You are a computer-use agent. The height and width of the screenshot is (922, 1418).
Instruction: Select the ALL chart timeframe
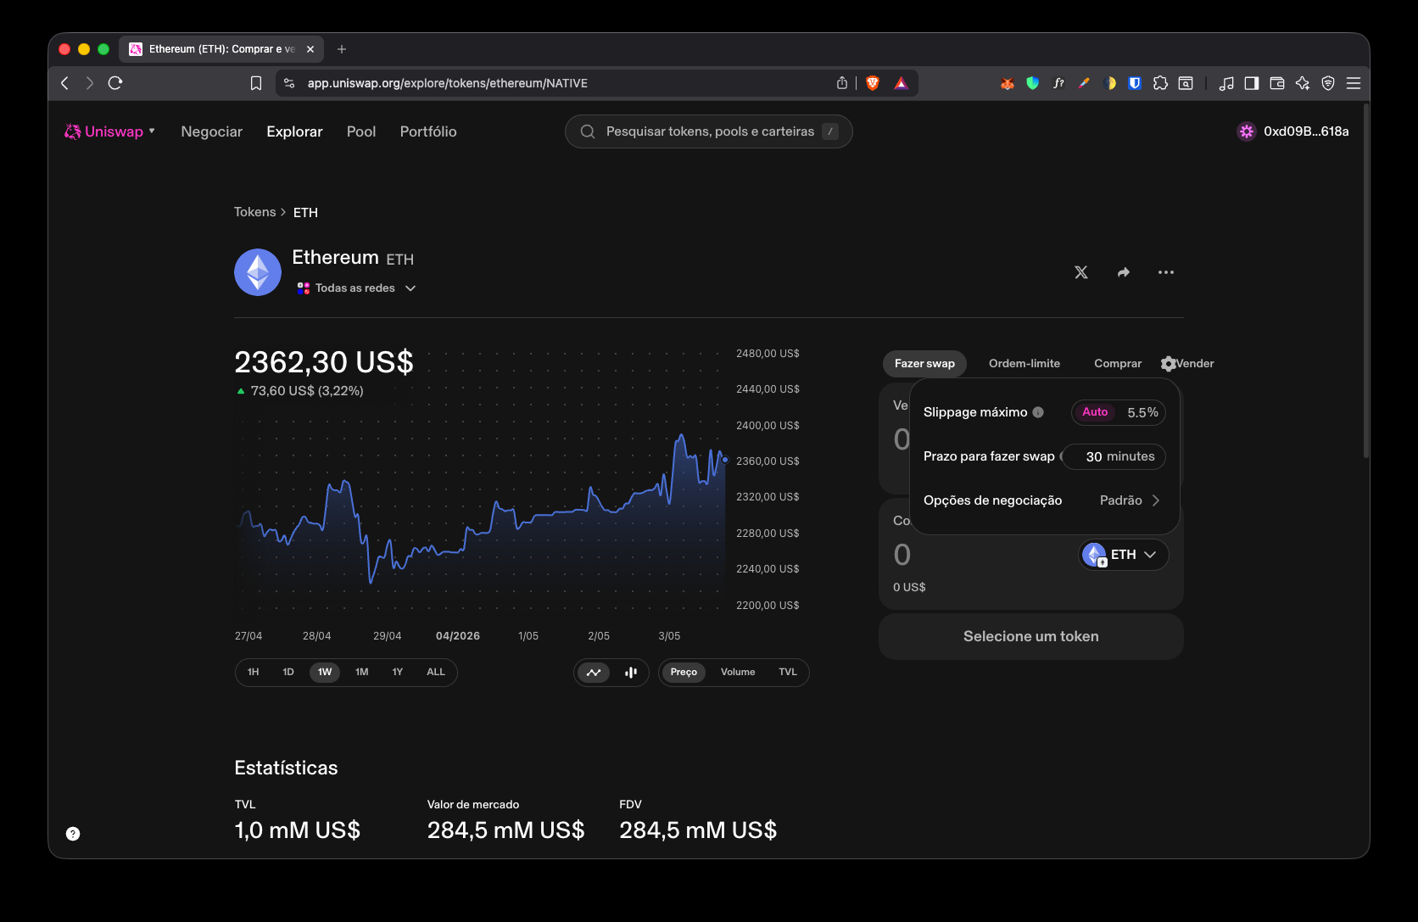click(436, 672)
